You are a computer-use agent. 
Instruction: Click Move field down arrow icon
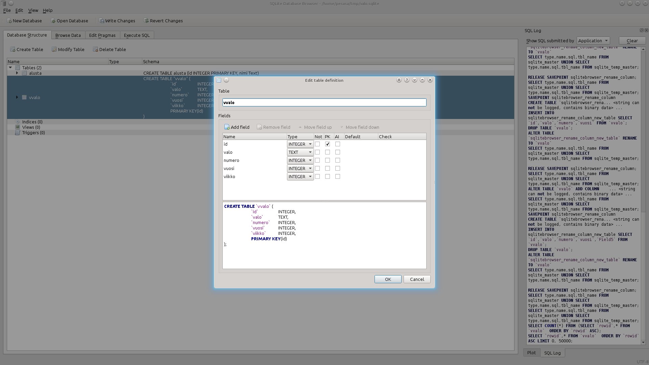coord(342,127)
